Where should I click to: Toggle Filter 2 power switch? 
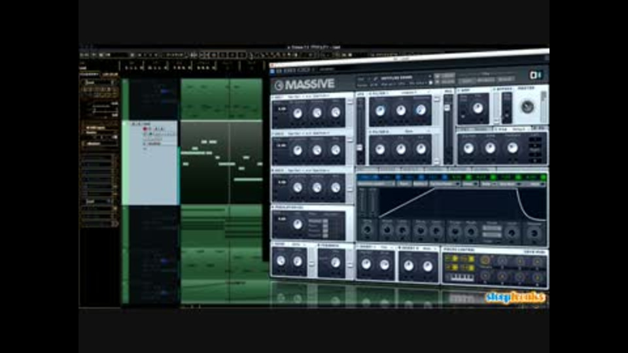tap(370, 131)
